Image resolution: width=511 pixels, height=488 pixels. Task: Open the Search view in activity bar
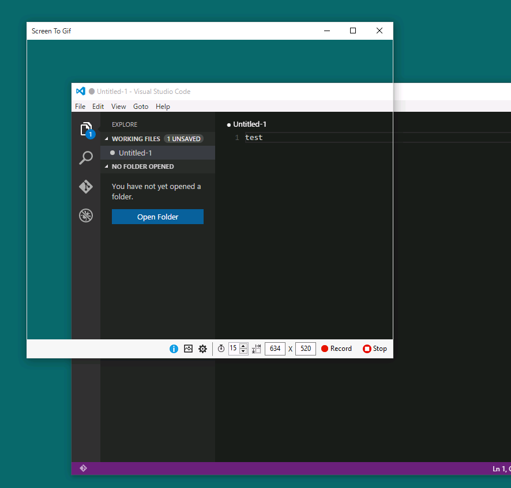86,158
